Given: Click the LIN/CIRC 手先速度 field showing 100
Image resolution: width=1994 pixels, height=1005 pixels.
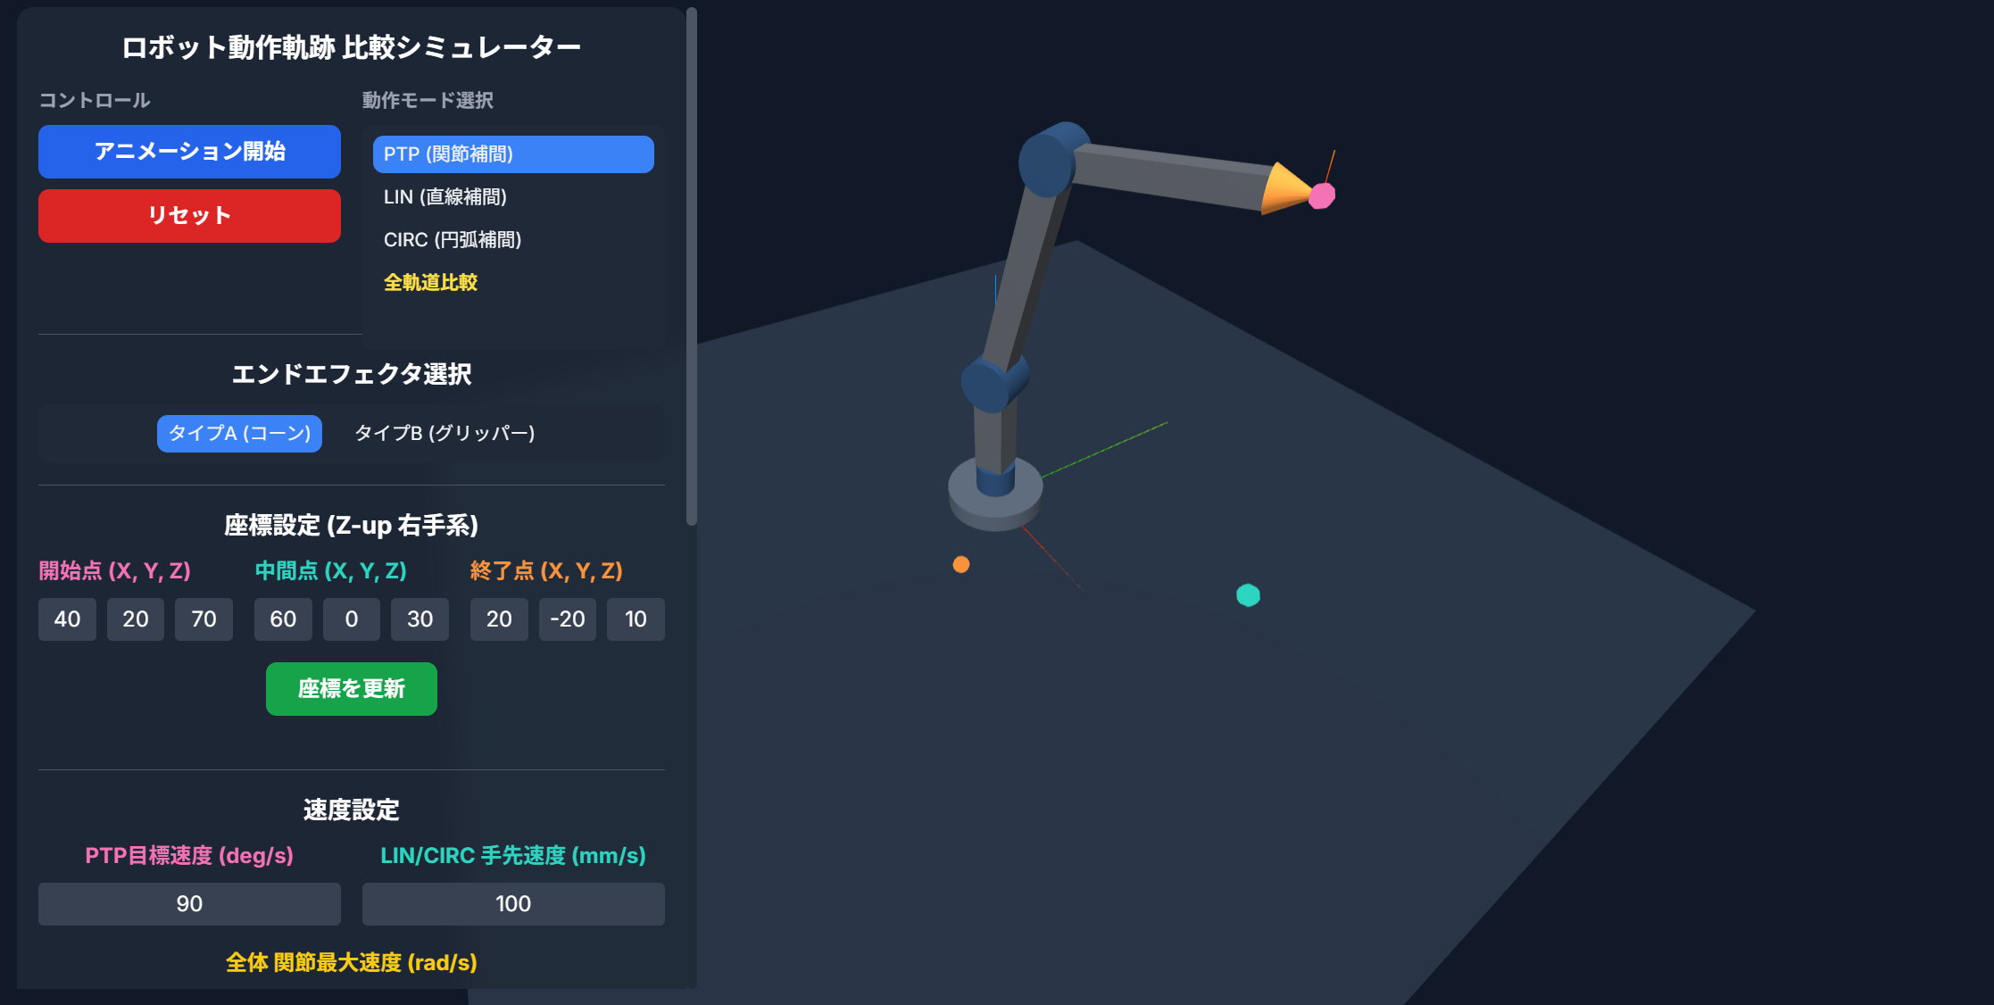Looking at the screenshot, I should click(512, 903).
